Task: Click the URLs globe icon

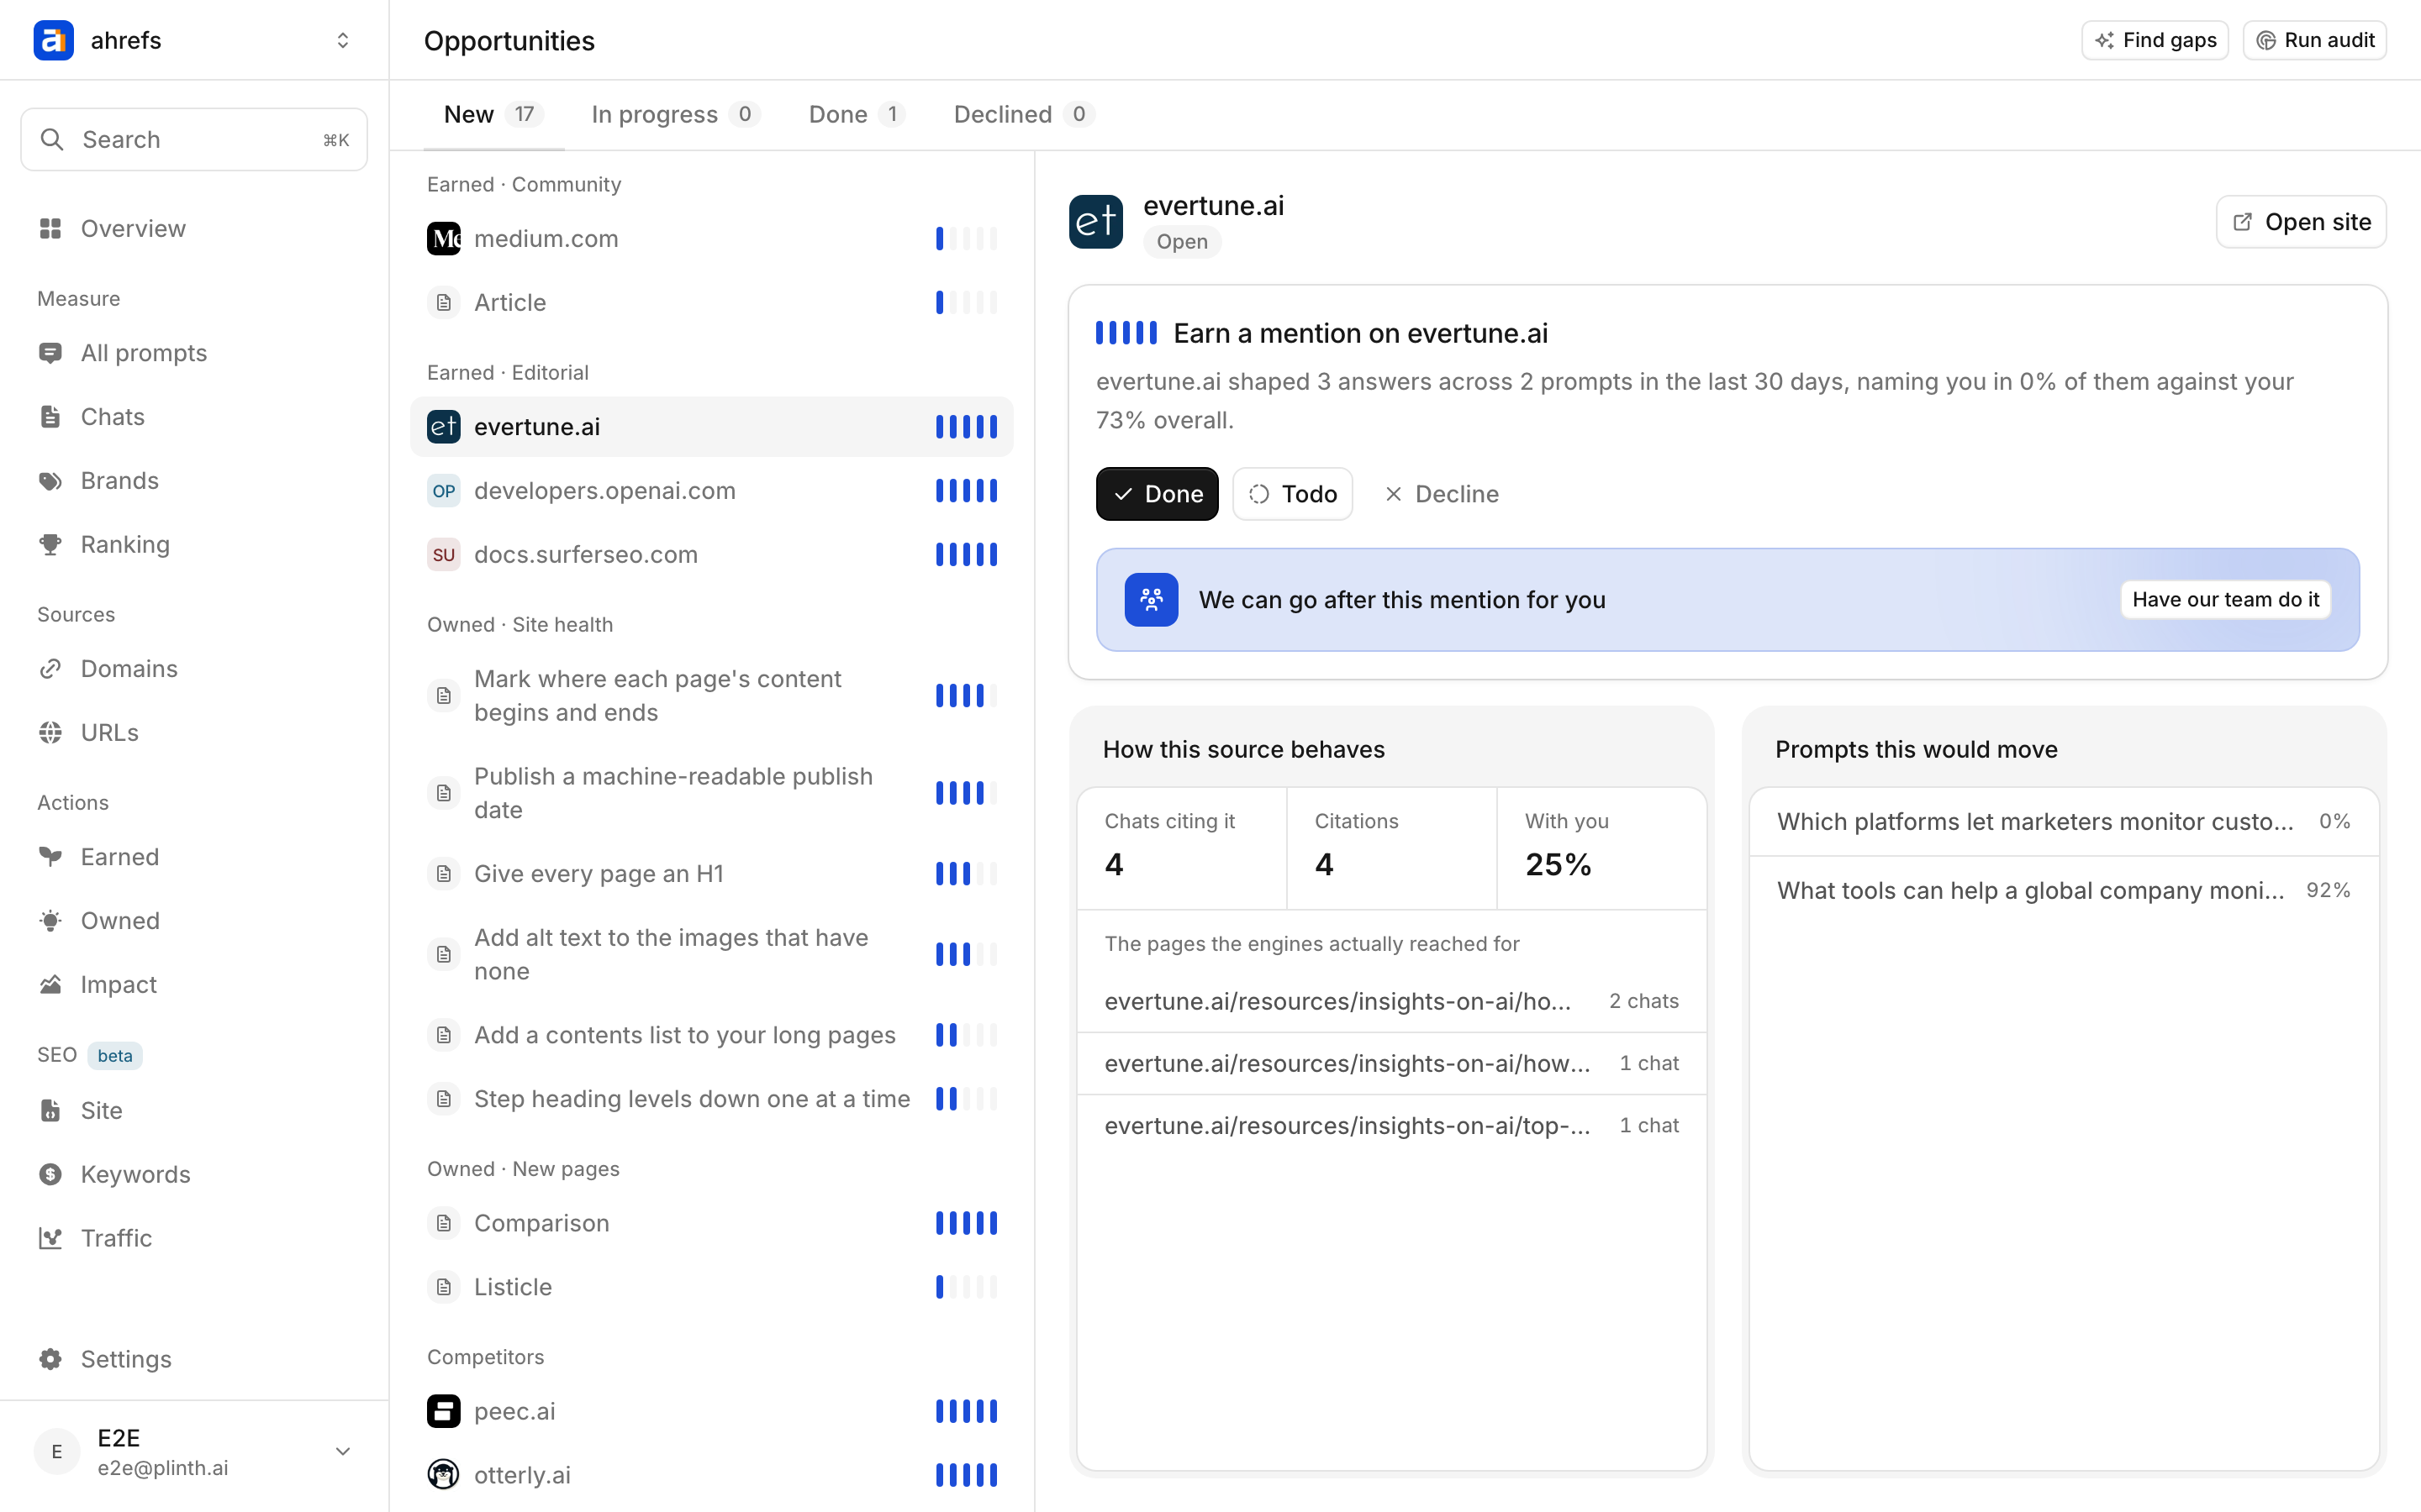Action: click(50, 733)
